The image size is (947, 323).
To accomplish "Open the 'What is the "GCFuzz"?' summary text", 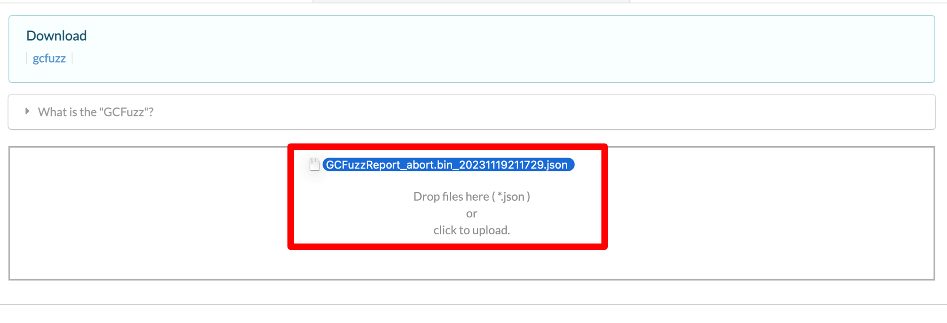I will pyautogui.click(x=95, y=112).
